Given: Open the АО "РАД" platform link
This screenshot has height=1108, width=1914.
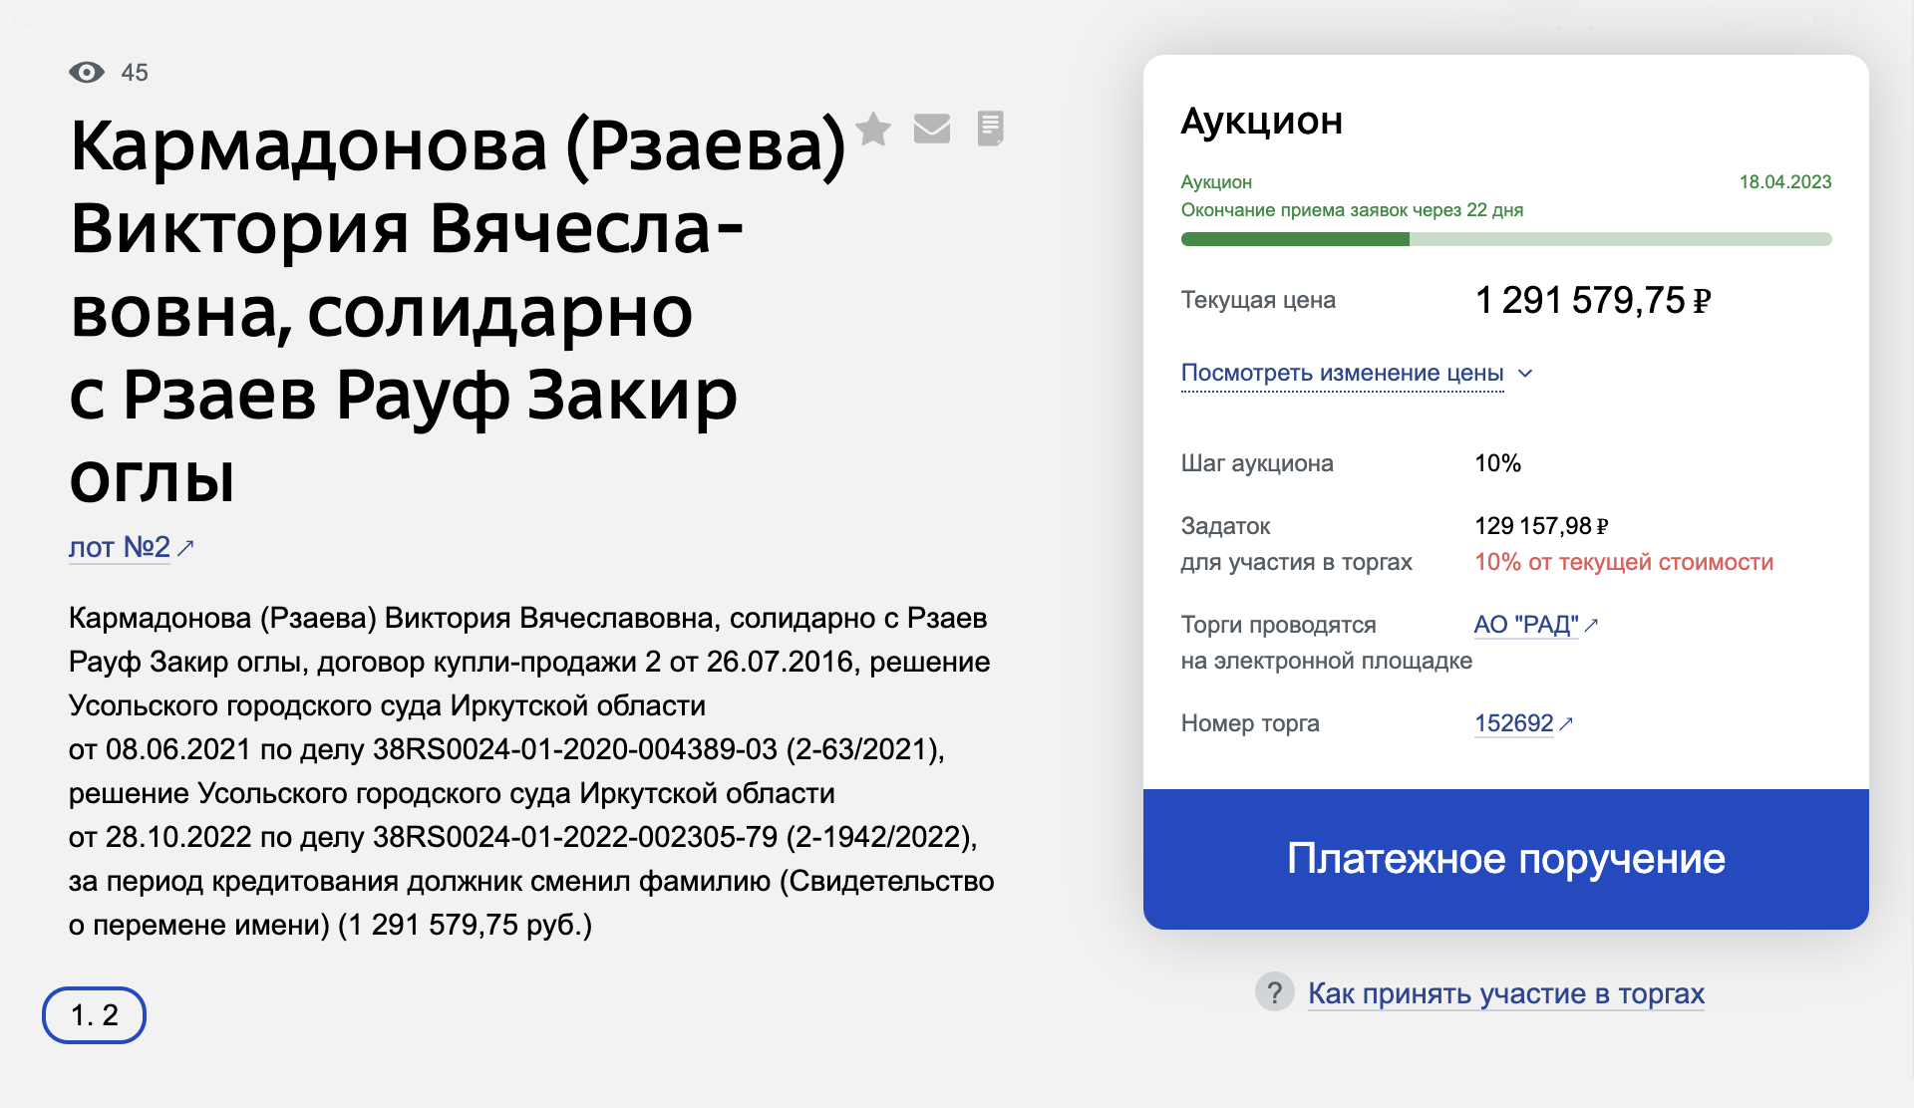Looking at the screenshot, I should coord(1526,625).
